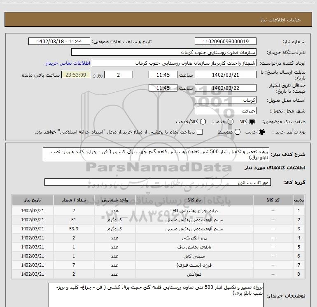
Task: Click the نام کالا column header
Action: coord(194,200)
